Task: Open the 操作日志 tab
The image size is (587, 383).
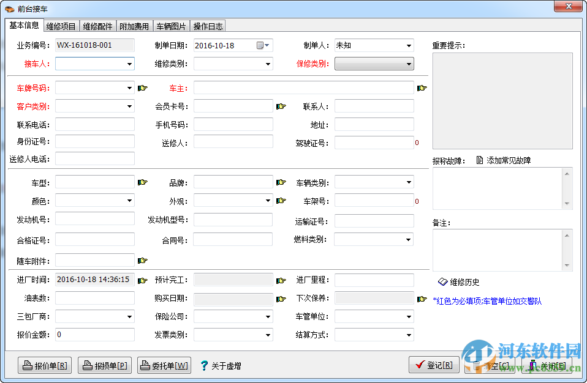Action: 208,26
